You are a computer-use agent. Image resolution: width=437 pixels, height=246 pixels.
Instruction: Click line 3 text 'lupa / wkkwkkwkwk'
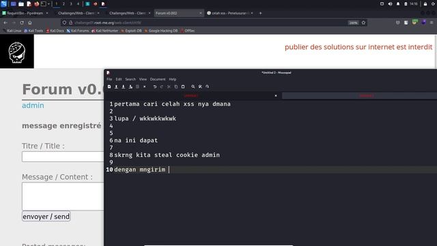[145, 118]
